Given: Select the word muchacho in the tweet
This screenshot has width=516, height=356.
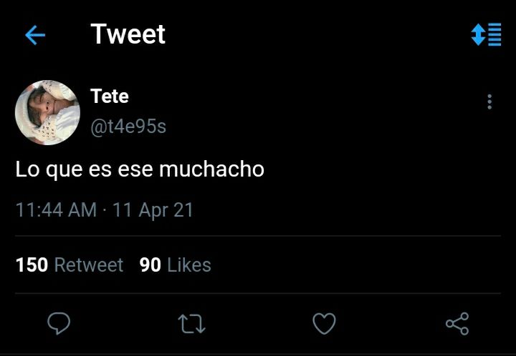Looking at the screenshot, I should (x=212, y=169).
